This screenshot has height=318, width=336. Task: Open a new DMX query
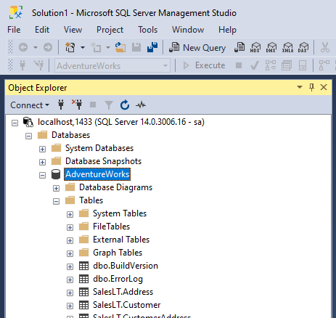(271, 47)
